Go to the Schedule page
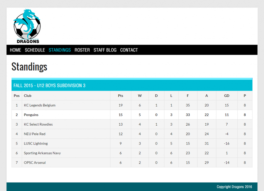 [35, 50]
